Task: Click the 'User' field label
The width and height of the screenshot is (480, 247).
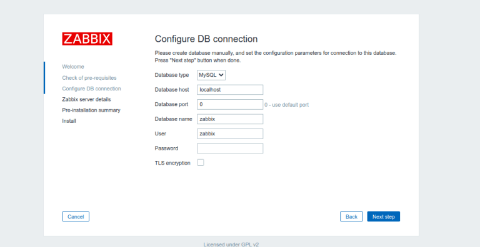Action: 161,134
